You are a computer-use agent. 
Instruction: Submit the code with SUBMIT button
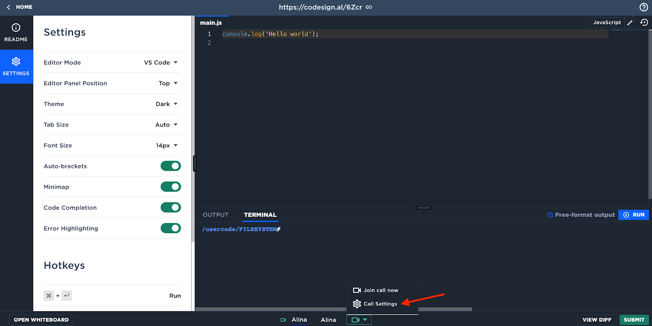(634, 319)
